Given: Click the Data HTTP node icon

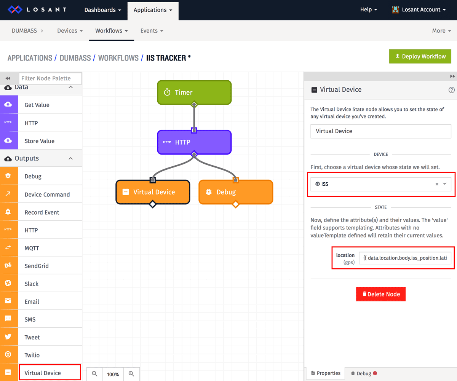Looking at the screenshot, I should click(x=8, y=123).
